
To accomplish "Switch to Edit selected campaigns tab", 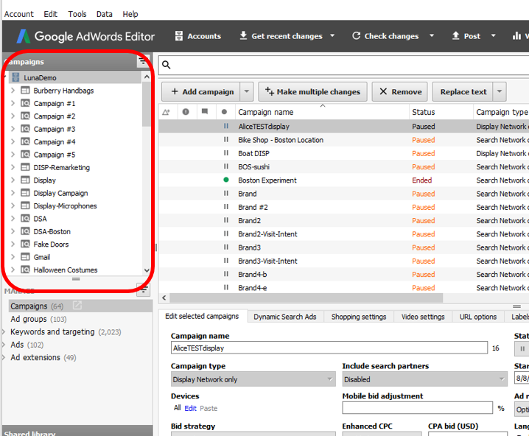I will [202, 316].
